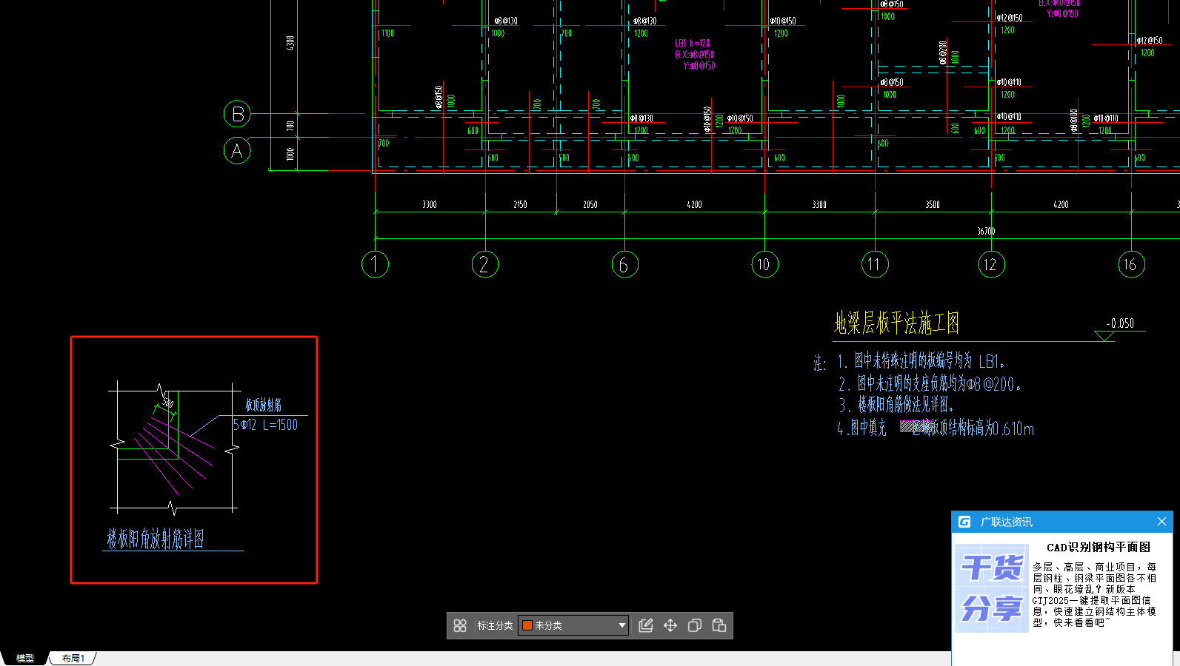Close the 广联达资讯 popup
1180x666 pixels.
1161,522
